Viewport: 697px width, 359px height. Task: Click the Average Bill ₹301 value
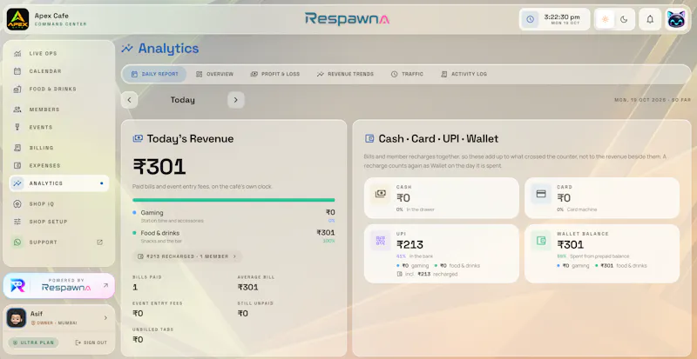[248, 287]
